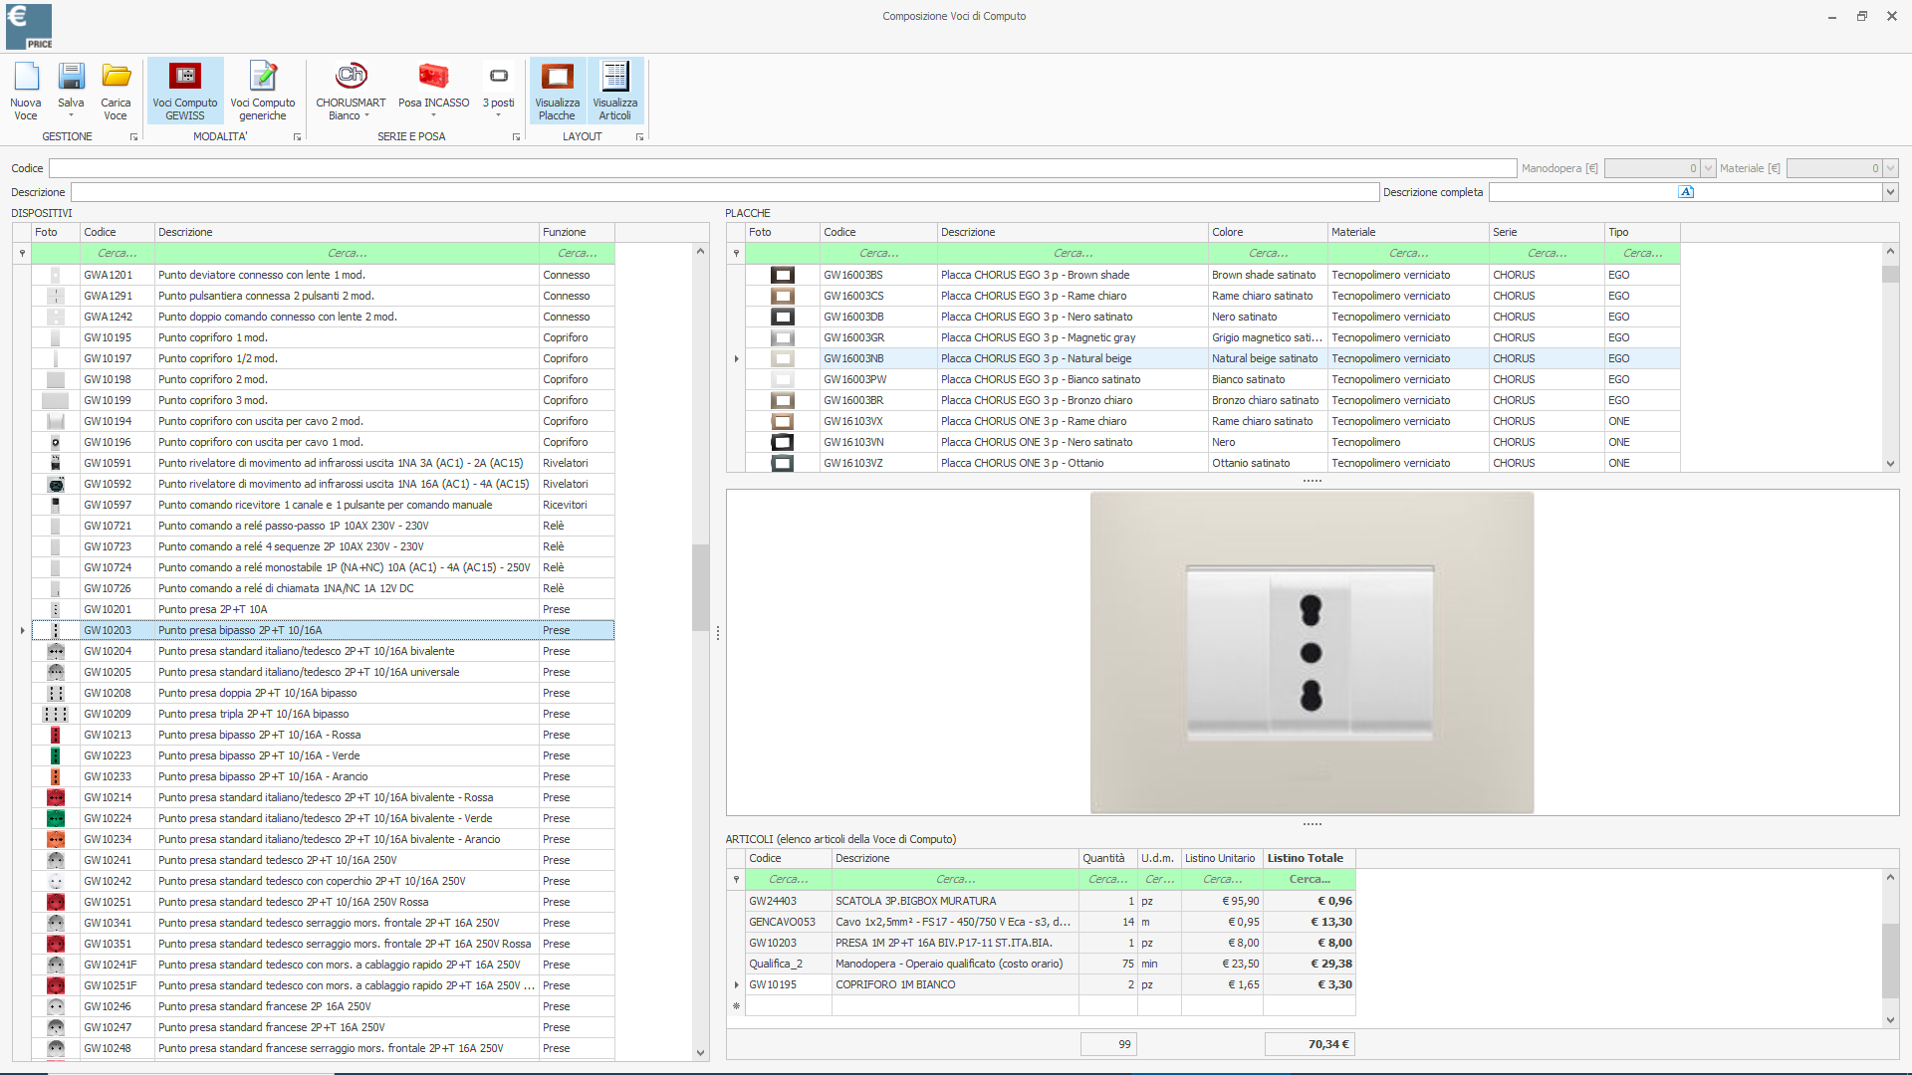Open GESTIONE group dialog launcher

133,137
